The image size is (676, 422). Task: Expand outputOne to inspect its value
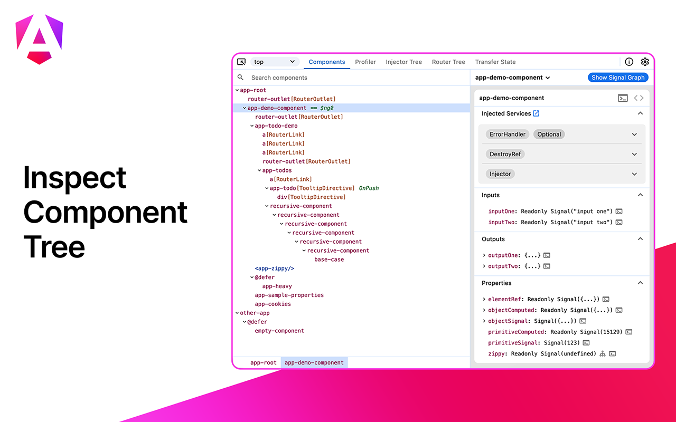[x=484, y=255]
